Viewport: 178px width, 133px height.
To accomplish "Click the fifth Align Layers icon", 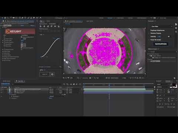I will coord(55,26).
